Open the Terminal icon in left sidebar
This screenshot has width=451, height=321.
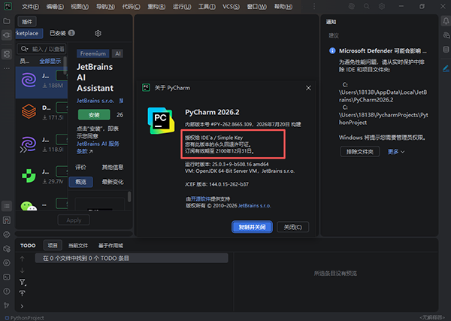pos(6,277)
